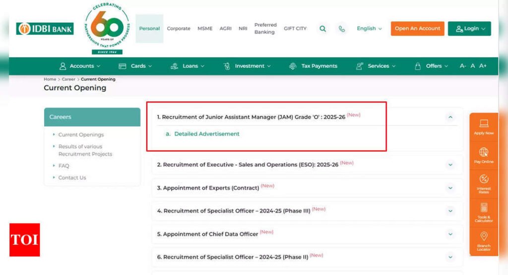This screenshot has width=508, height=275.
Task: Open Results of various Recruitment Projects
Action: click(x=85, y=150)
